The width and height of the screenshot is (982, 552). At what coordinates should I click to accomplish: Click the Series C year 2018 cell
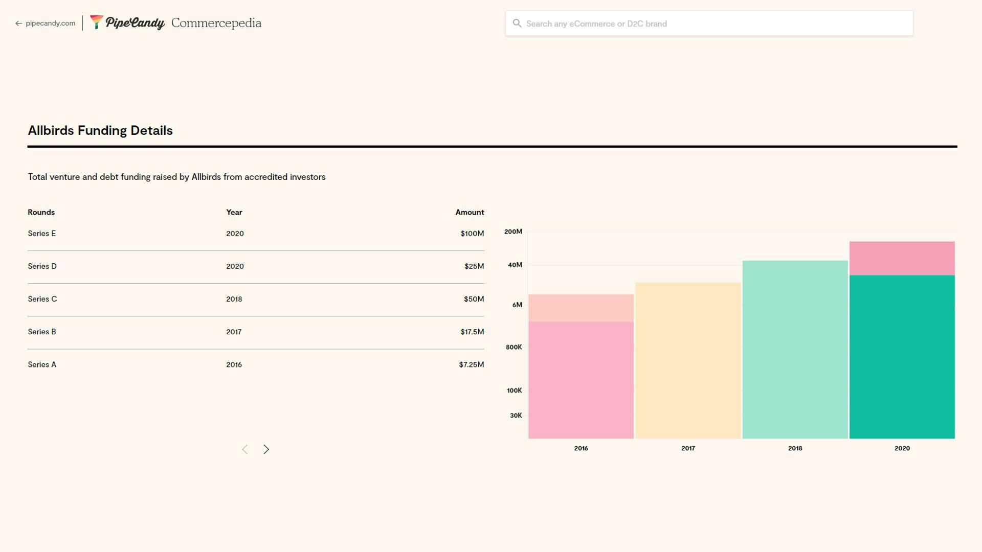pyautogui.click(x=234, y=299)
